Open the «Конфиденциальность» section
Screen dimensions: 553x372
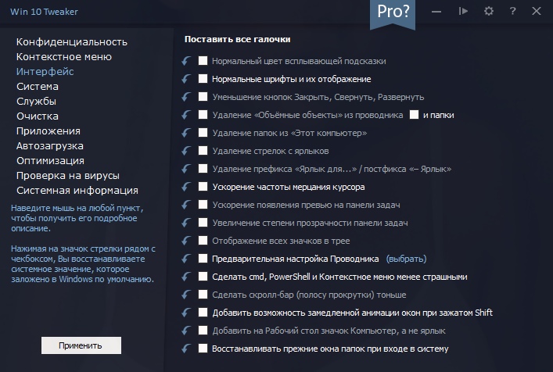click(x=72, y=41)
